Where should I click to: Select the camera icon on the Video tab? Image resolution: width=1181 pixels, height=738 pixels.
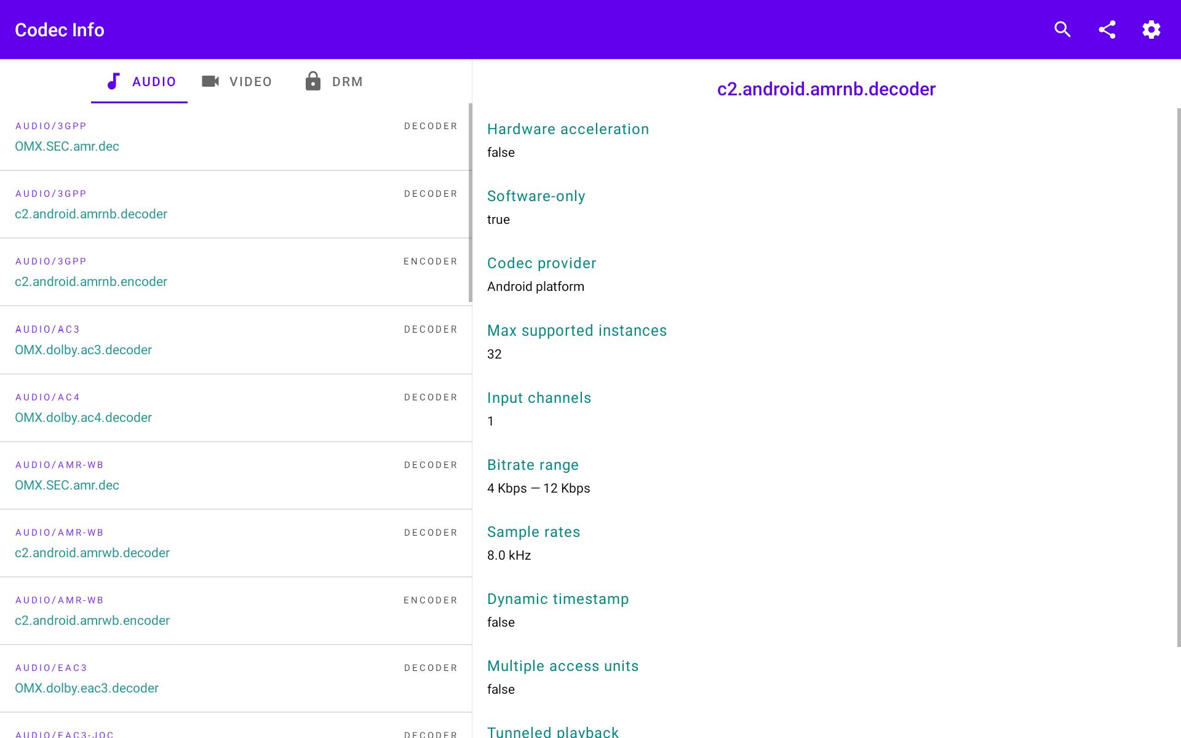(x=210, y=81)
